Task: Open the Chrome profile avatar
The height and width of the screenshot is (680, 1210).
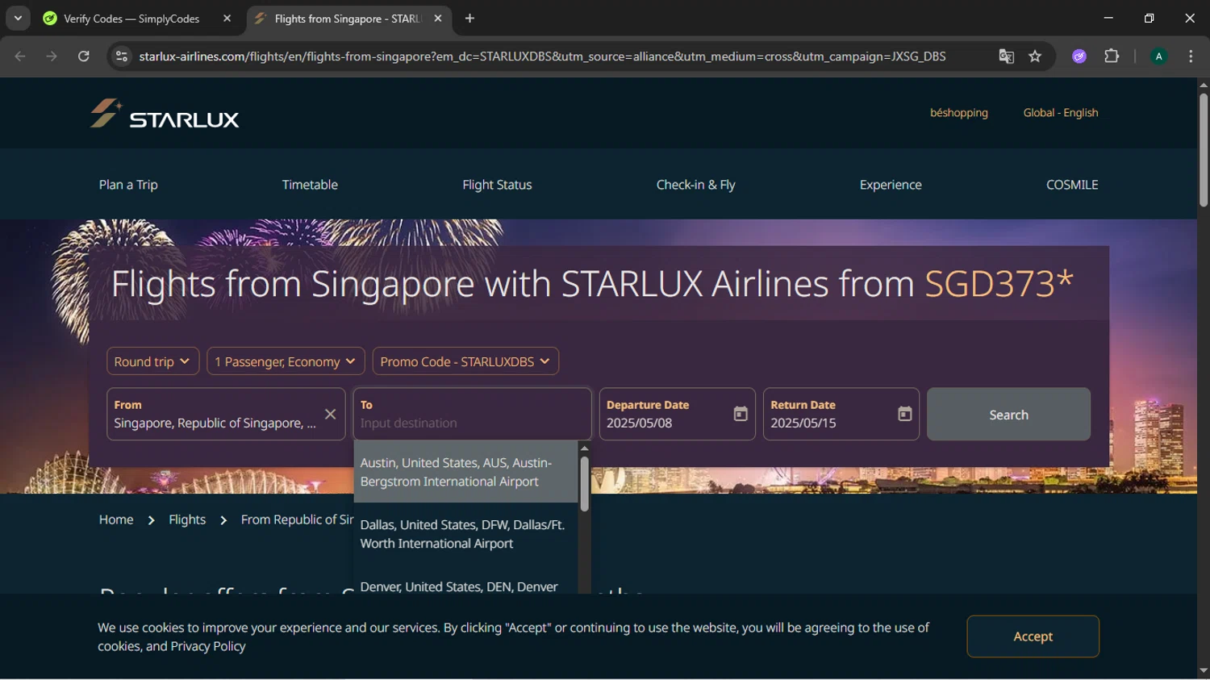Action: 1158,56
